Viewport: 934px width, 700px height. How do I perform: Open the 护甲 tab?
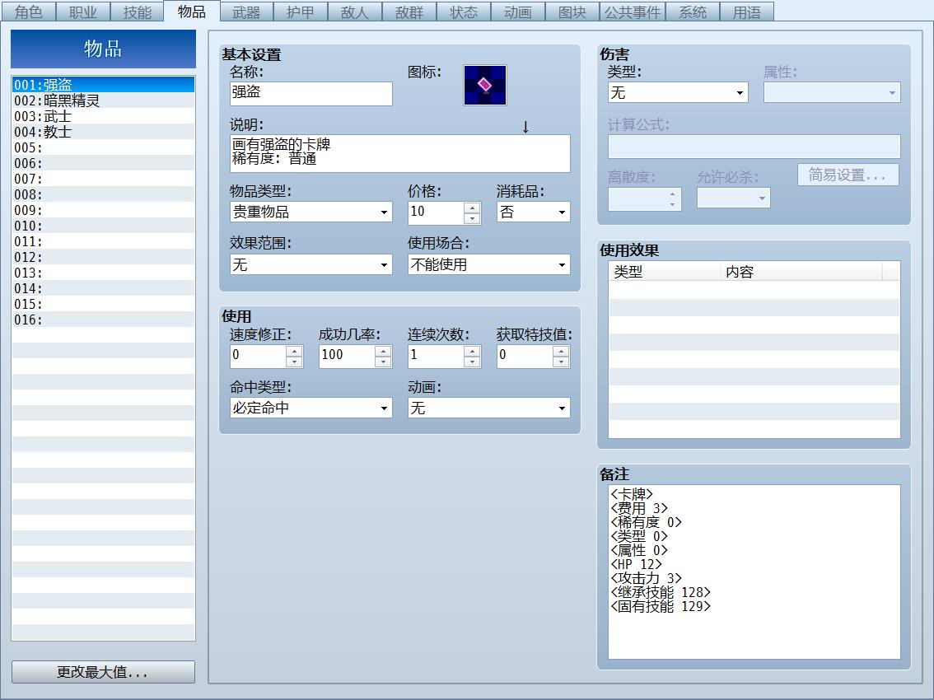300,12
